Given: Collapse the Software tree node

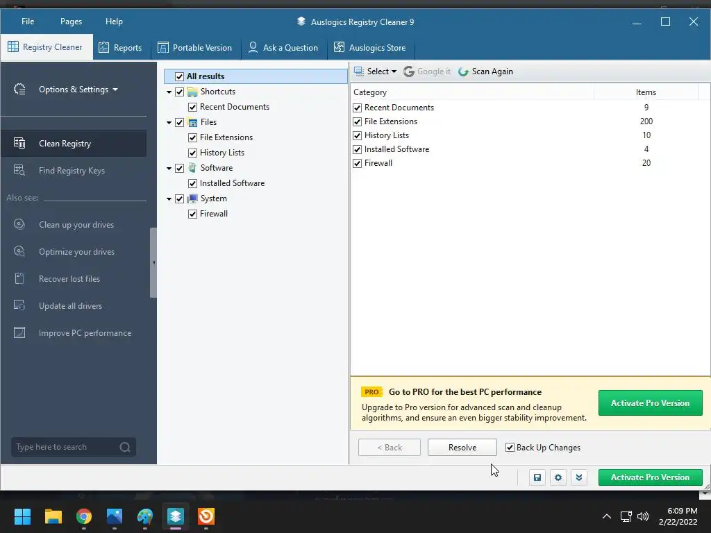Looking at the screenshot, I should (169, 168).
